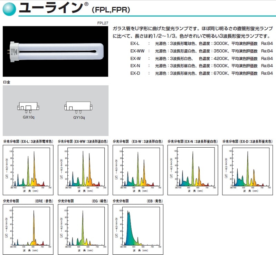Click the EX-N spectral distribution chart
This screenshot has height=255, width=276.
(x=193, y=170)
